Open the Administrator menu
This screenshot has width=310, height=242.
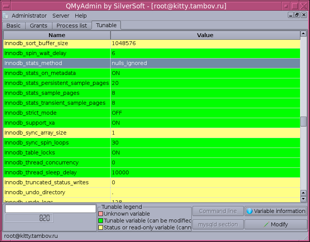(x=29, y=16)
